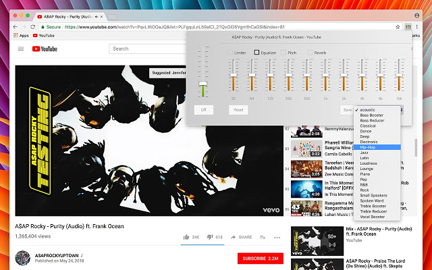Select the Jazz preset option
The width and height of the screenshot is (432, 270).
(364, 153)
